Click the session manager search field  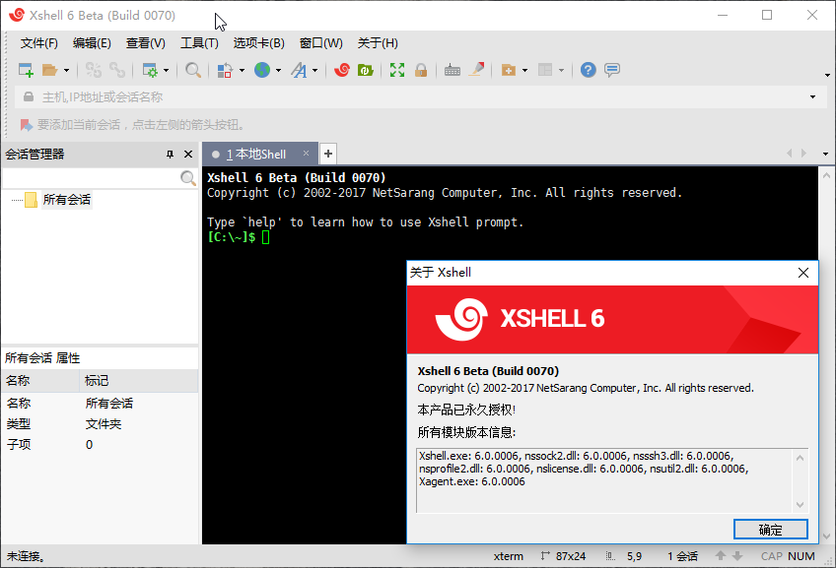91,178
